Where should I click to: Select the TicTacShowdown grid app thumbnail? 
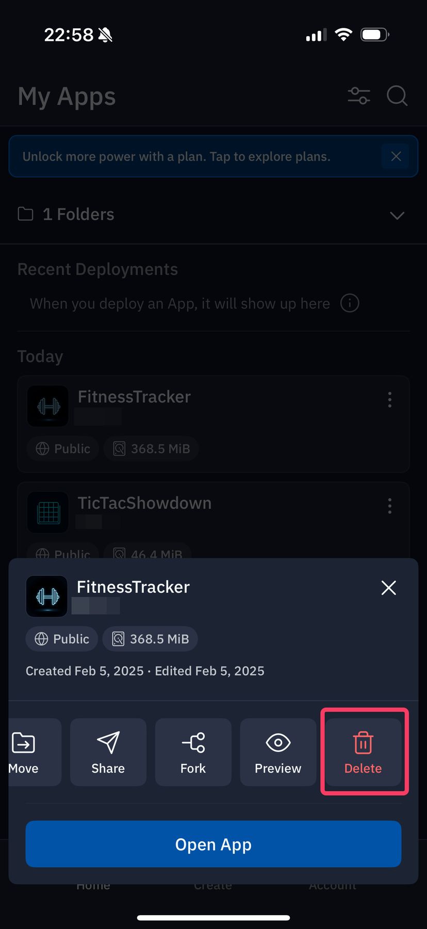(48, 512)
